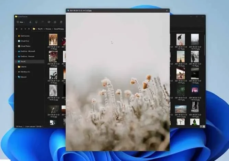
Task: Close the image preview window
Action: (x=167, y=11)
